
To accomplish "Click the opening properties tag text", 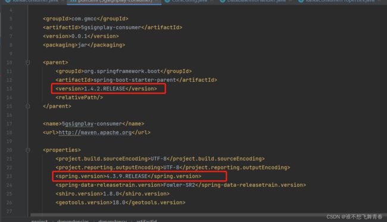I will coord(62,150).
